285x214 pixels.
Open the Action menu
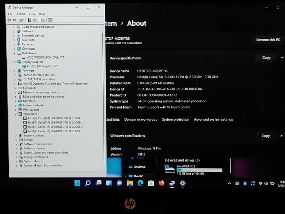coord(21,14)
